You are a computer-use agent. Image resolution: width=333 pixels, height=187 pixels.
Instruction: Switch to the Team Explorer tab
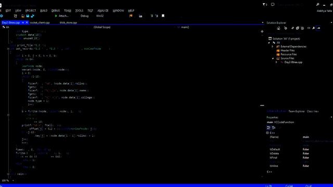(x=297, y=111)
